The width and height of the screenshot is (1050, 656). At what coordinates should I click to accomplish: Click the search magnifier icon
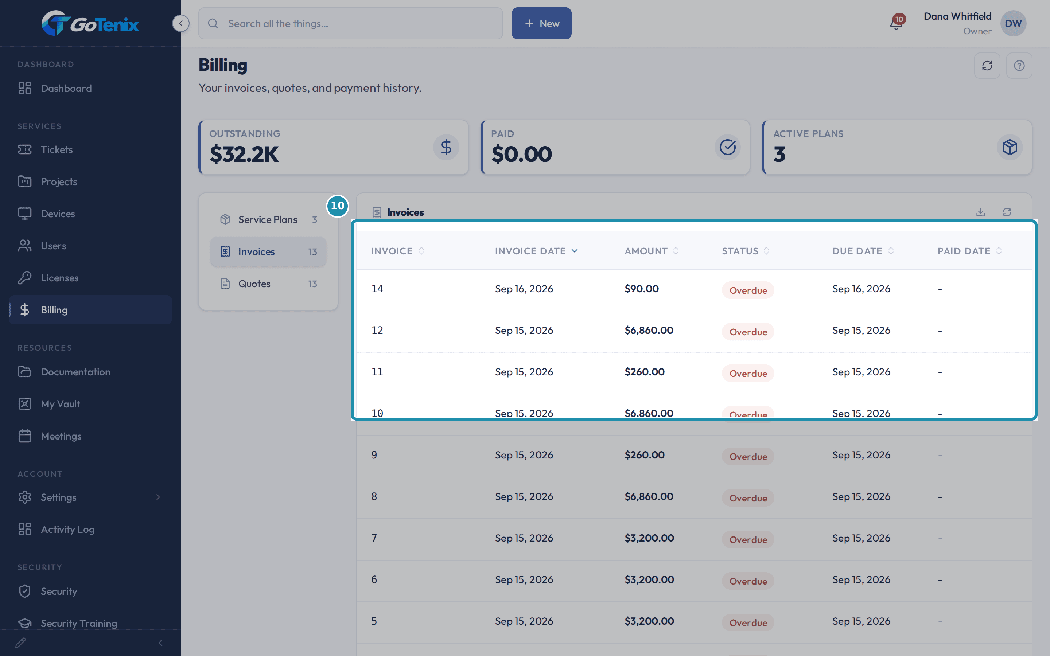click(213, 23)
